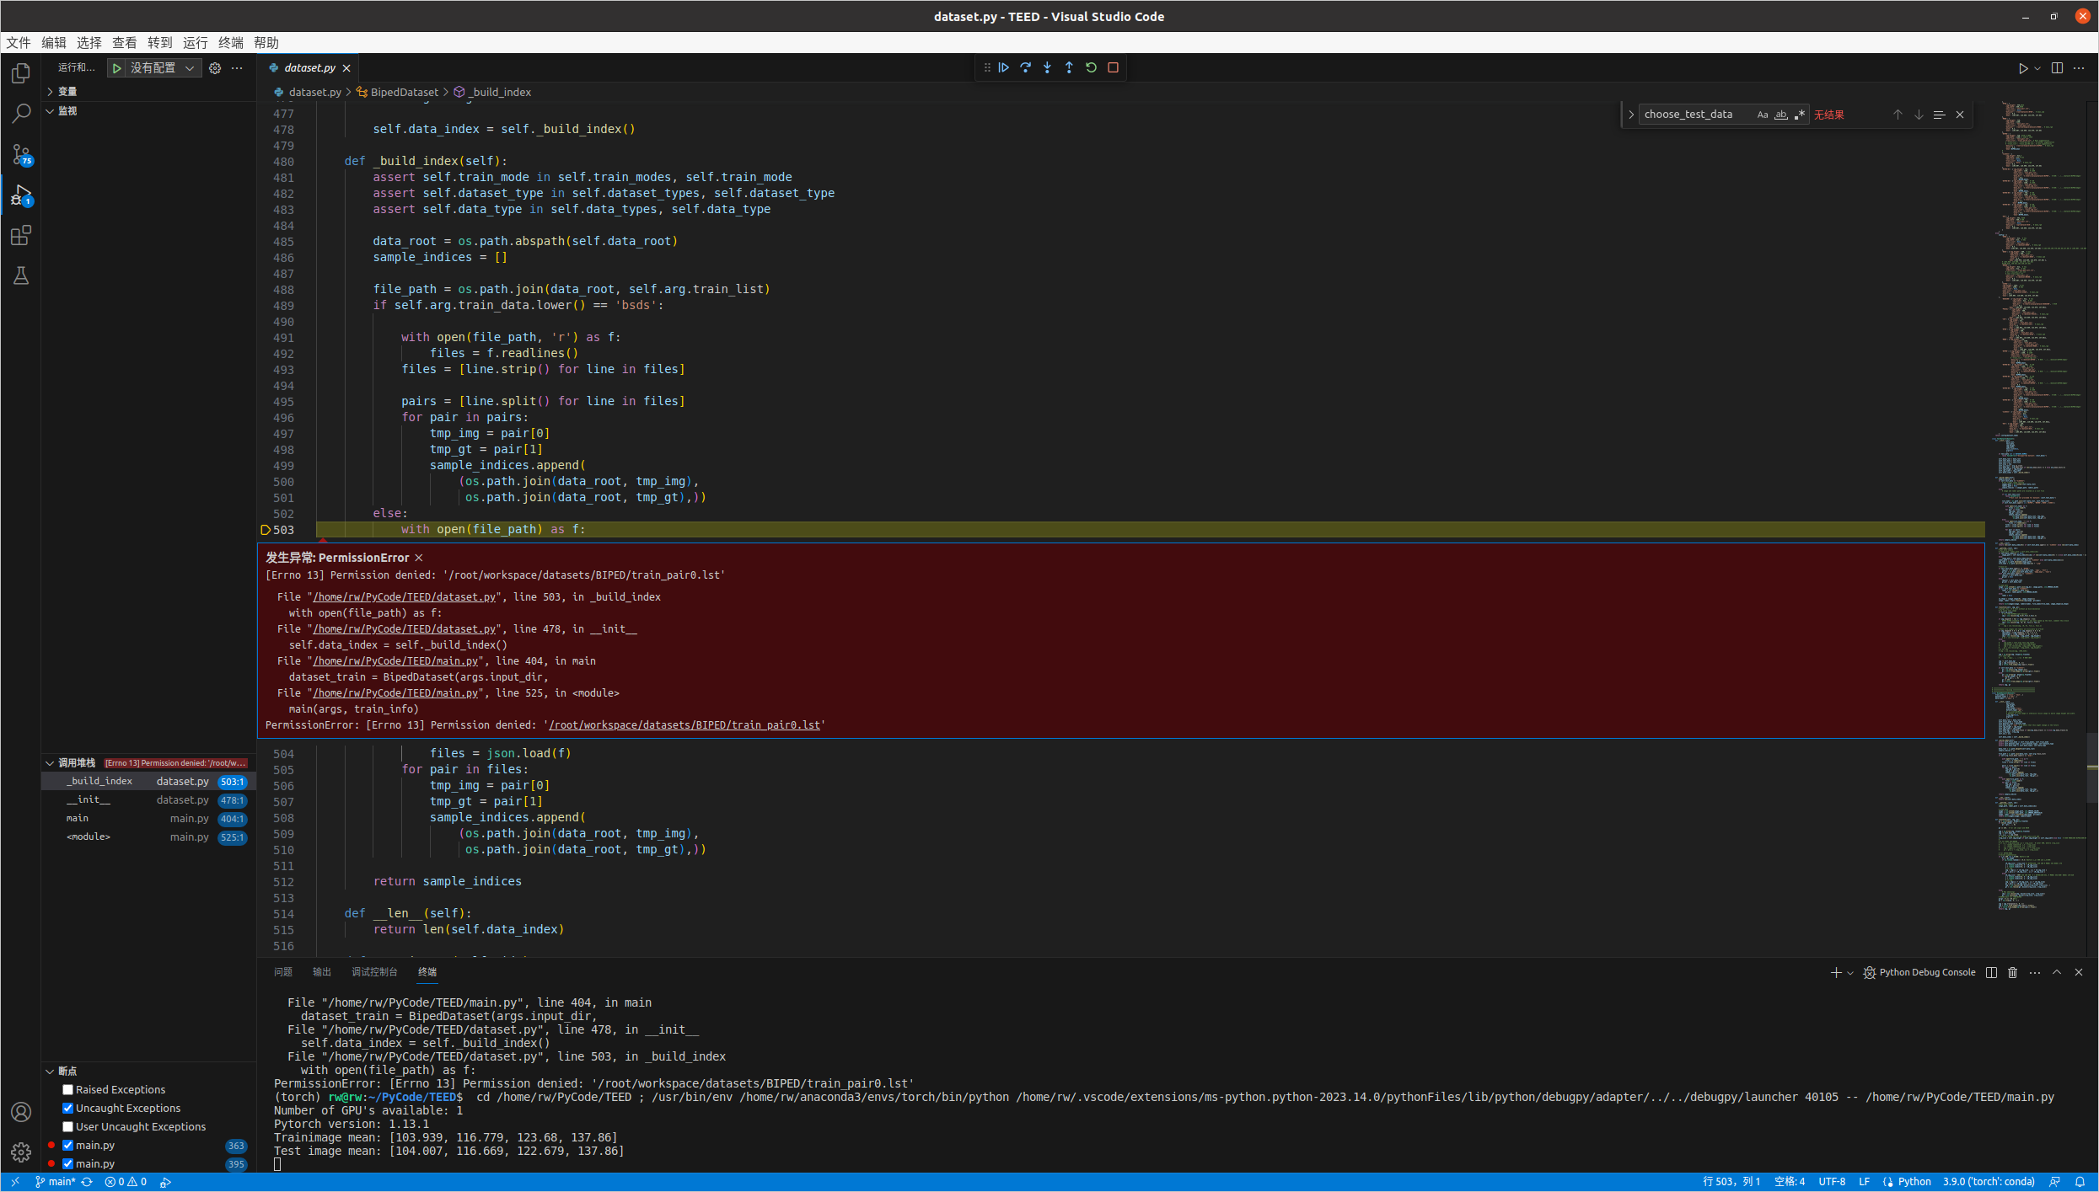Open the 运行 menu

pos(195,43)
